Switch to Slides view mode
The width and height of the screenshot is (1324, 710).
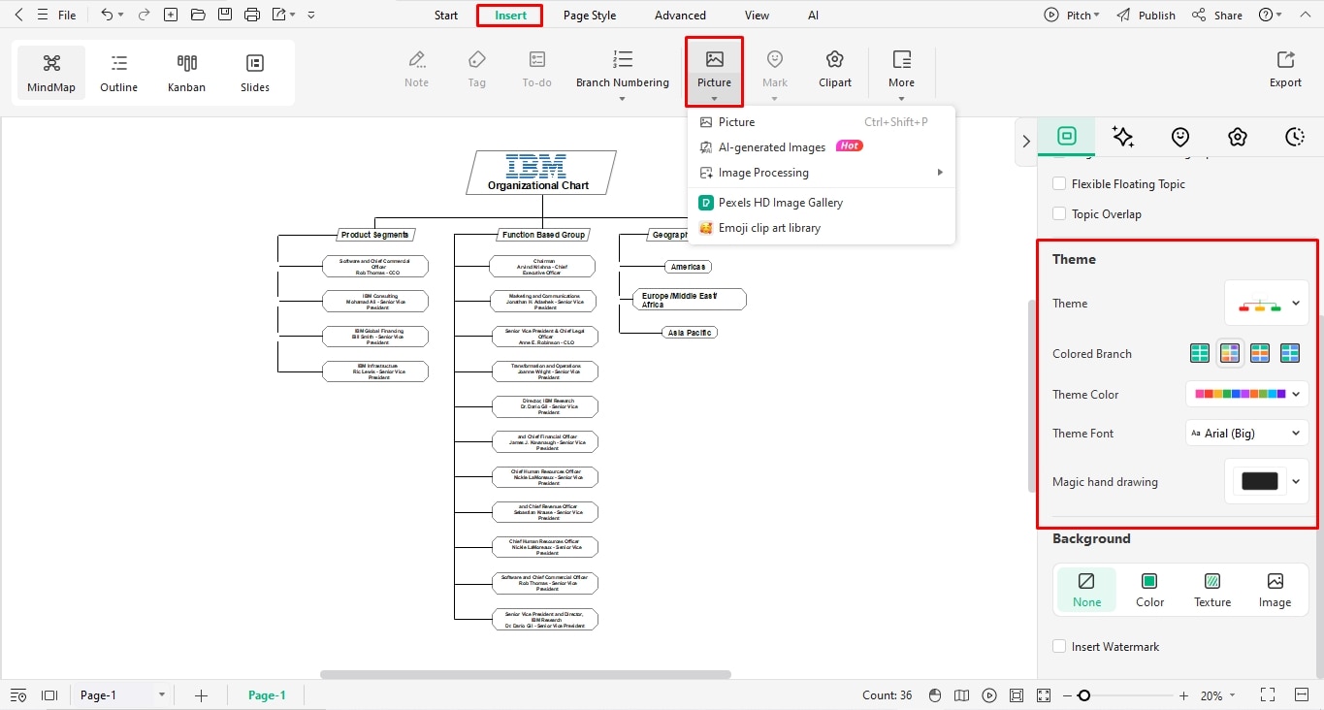(255, 73)
